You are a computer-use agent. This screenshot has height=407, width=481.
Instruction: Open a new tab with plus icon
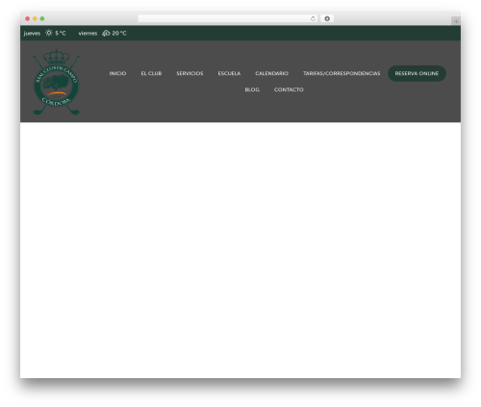[x=456, y=21]
